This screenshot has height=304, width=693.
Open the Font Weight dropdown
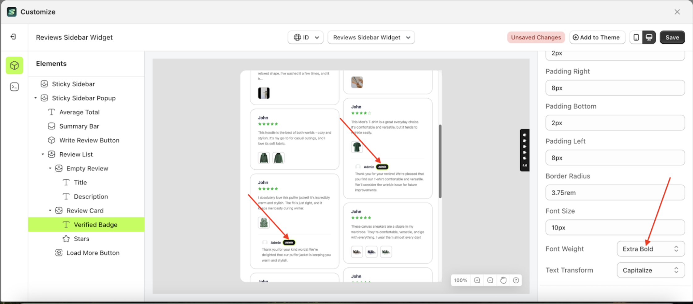pos(651,249)
